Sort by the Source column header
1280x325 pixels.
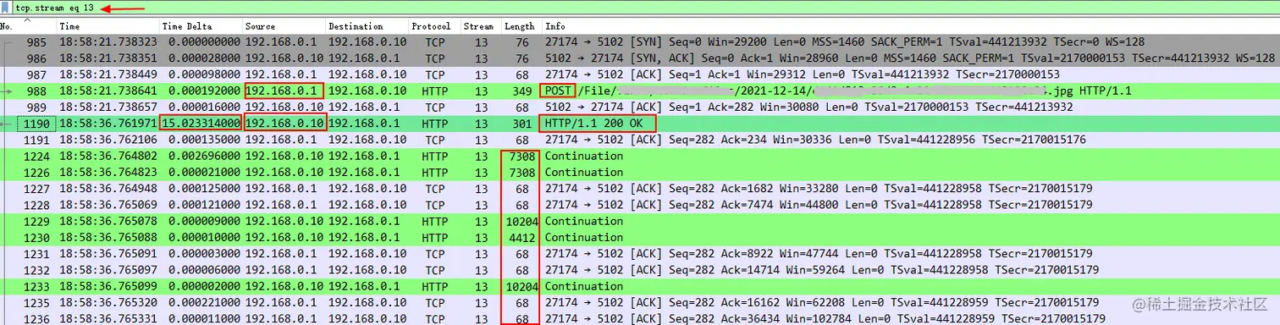[261, 27]
